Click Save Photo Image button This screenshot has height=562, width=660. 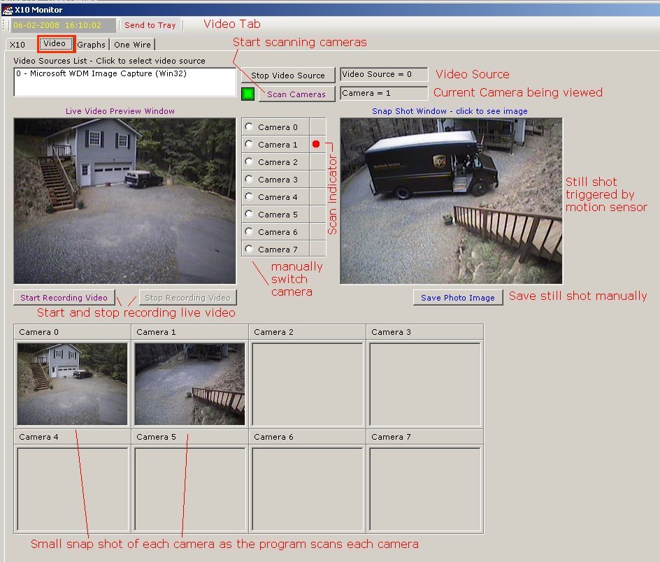point(458,298)
